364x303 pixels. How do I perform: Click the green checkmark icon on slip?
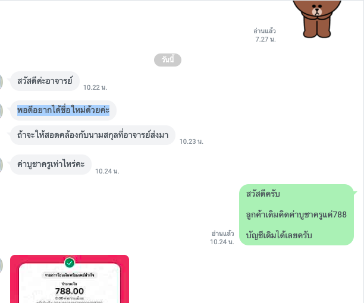[x=70, y=263]
